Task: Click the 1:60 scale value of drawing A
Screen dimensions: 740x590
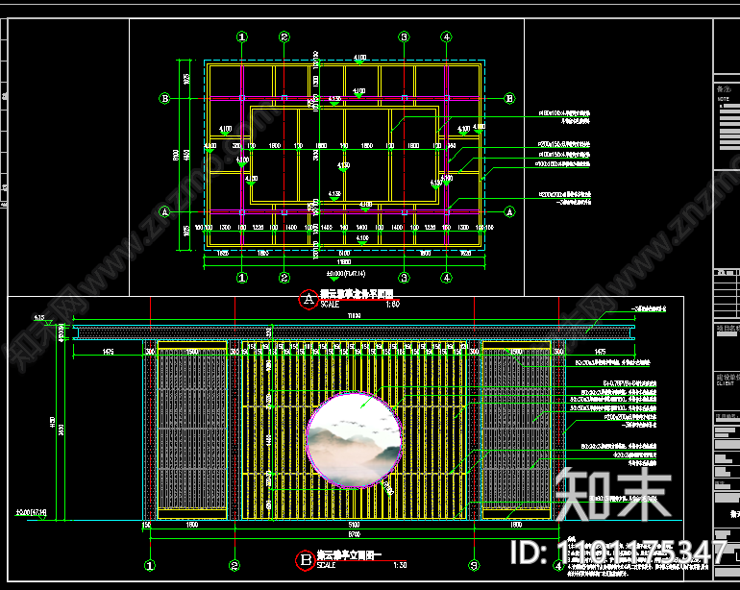Action: pyautogui.click(x=392, y=305)
